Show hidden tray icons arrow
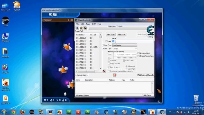This screenshot has height=115, width=204. pos(174,112)
